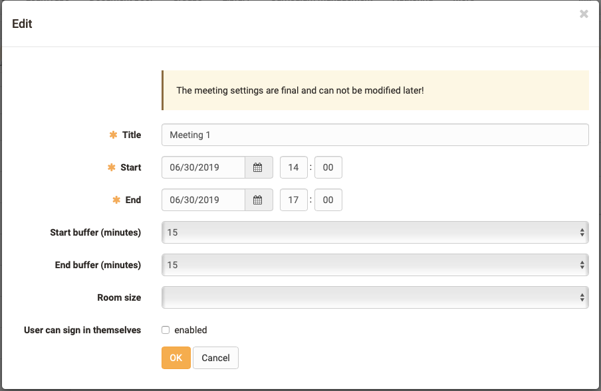Click the final settings warning message
The width and height of the screenshot is (601, 391).
300,90
